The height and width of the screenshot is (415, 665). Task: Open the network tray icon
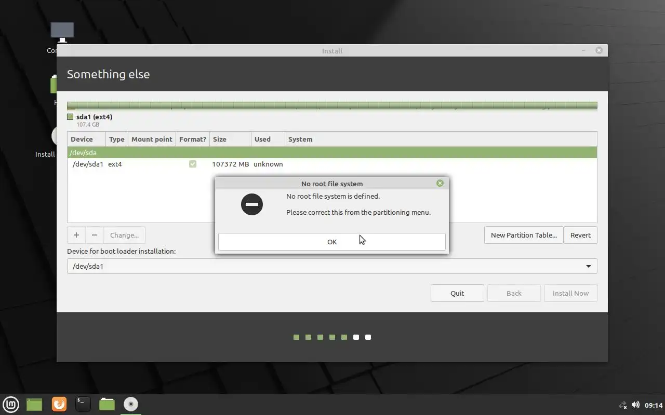(622, 405)
